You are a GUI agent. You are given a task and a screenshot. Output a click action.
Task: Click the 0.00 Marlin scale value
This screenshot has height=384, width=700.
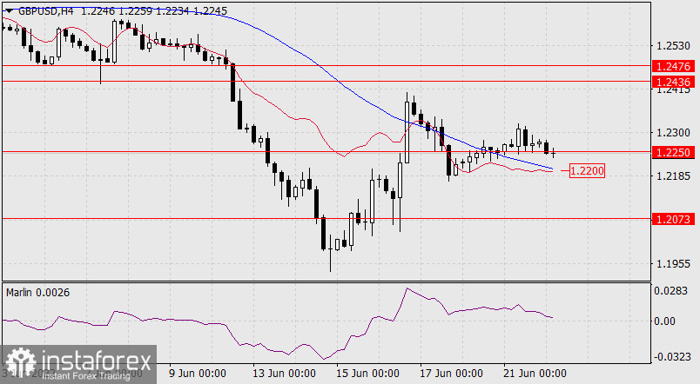click(664, 321)
